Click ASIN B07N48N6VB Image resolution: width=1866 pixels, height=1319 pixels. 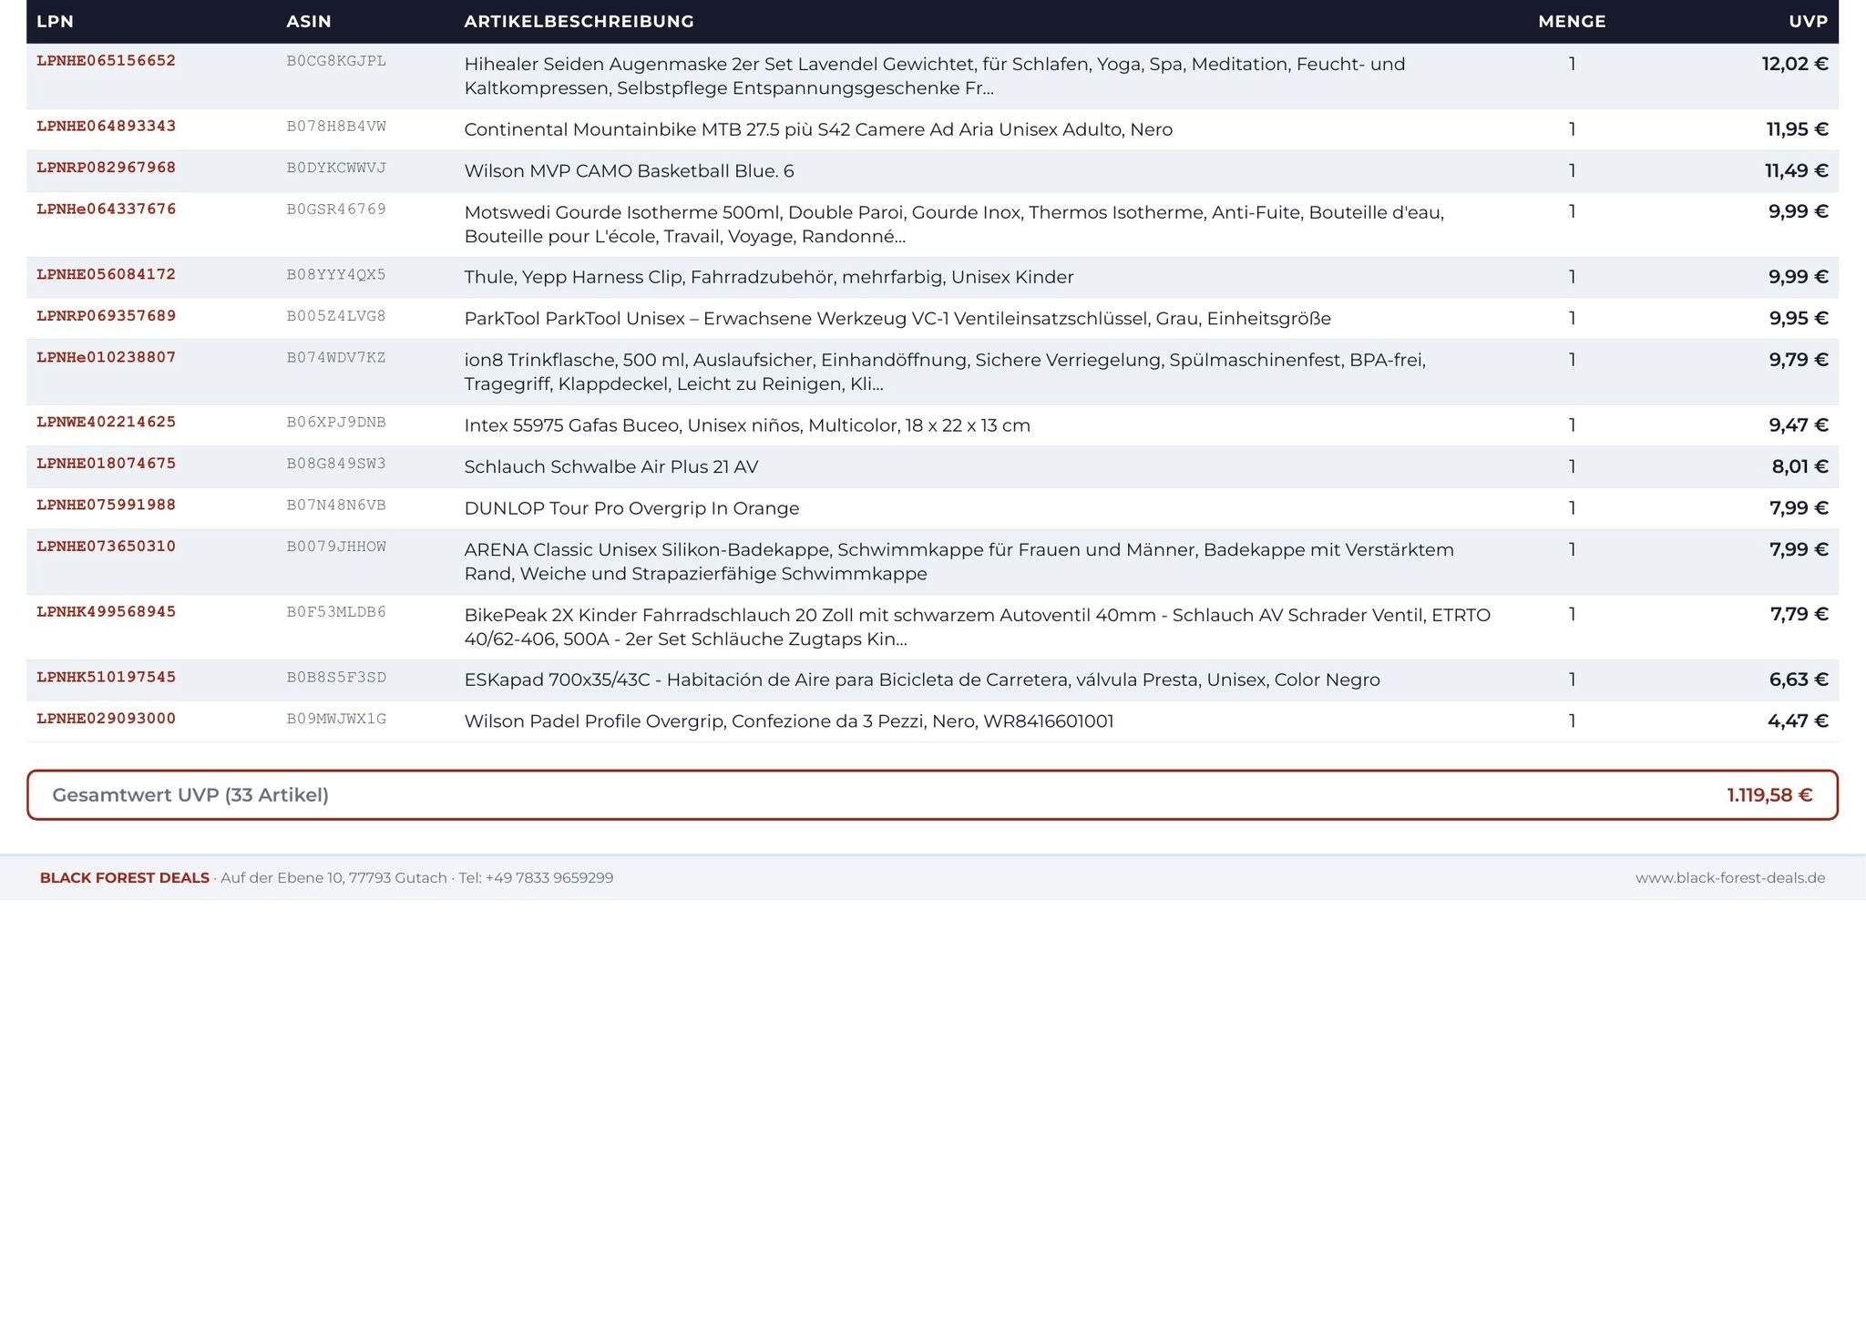(x=336, y=505)
